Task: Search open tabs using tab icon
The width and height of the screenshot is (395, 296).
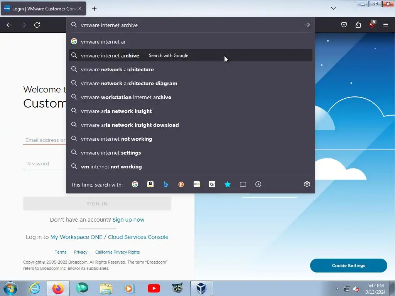Action: pyautogui.click(x=243, y=184)
